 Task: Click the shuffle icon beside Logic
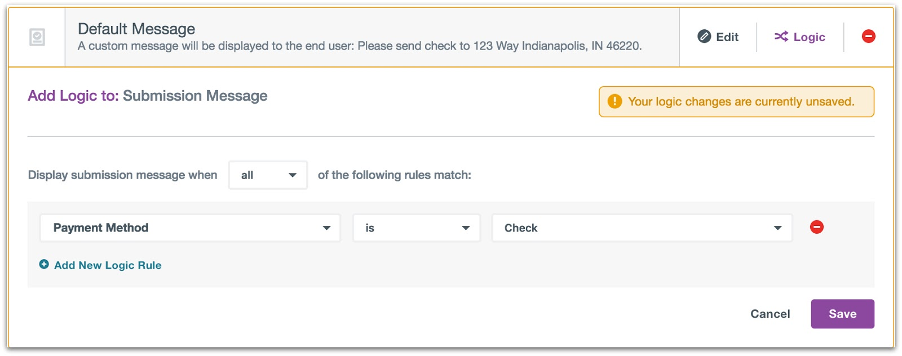click(x=781, y=37)
